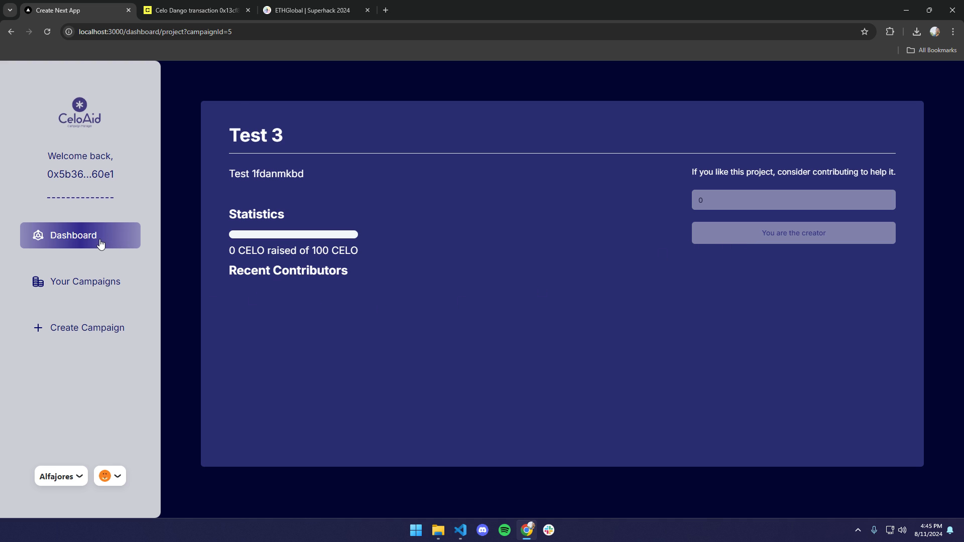
Task: Click the 'Test 3' campaign title
Action: 256,135
